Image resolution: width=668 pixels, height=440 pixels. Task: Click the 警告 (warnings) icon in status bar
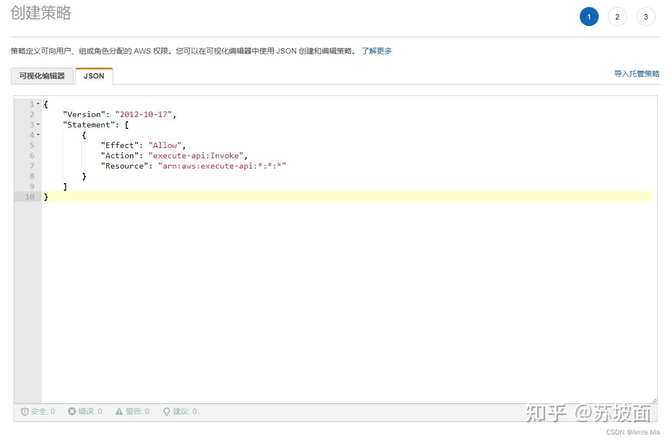point(118,411)
